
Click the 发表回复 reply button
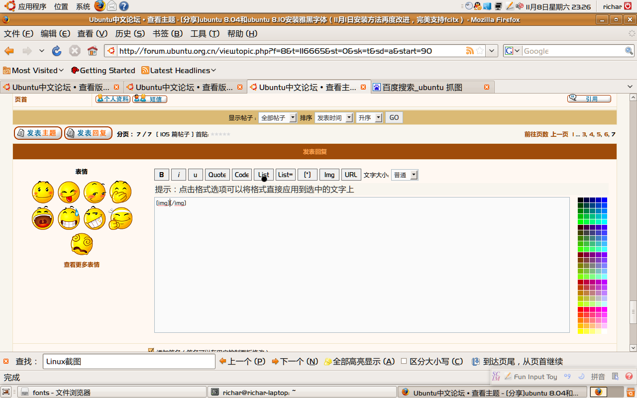(88, 133)
